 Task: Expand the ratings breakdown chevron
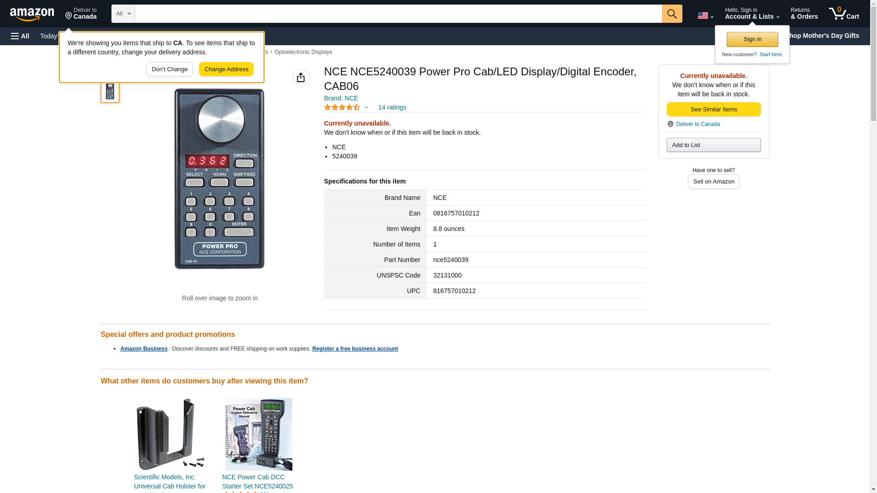[366, 107]
